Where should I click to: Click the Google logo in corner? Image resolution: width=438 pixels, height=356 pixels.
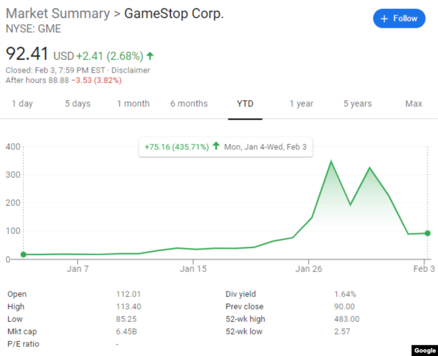coord(425,350)
